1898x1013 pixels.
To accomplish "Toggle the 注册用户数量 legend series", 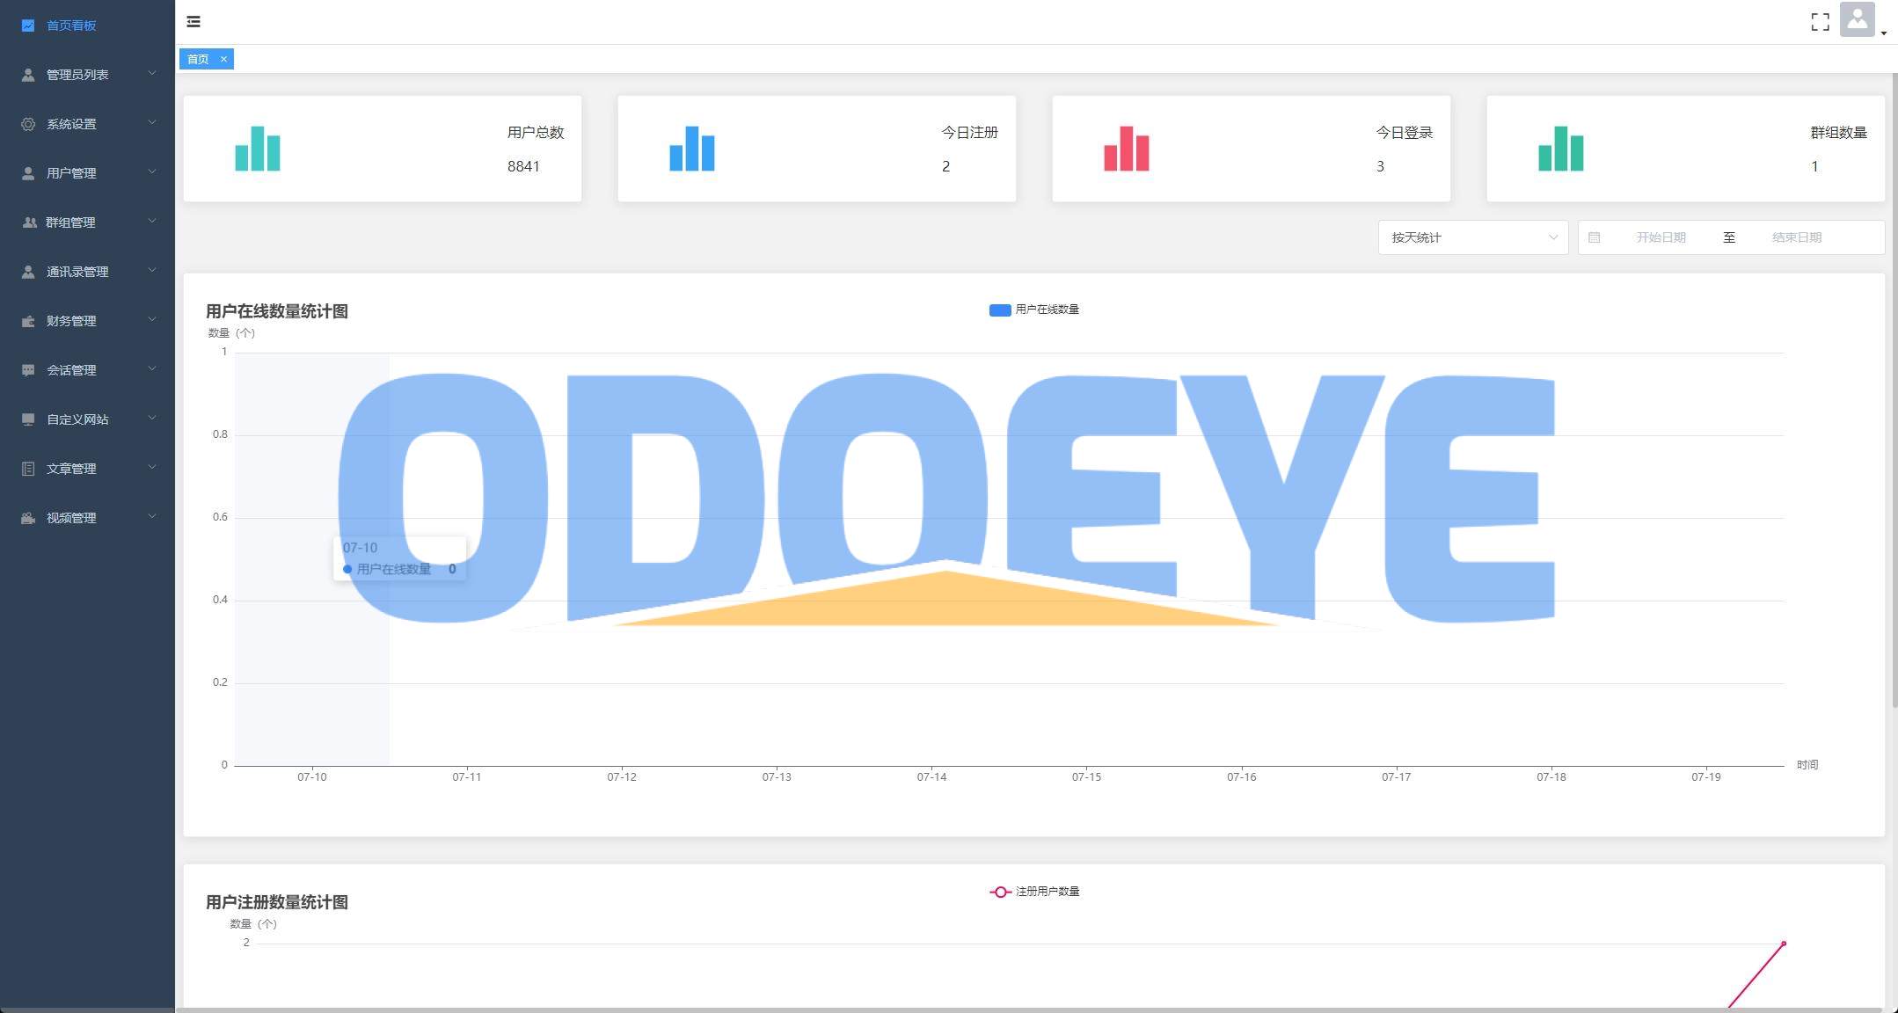I will [x=1034, y=892].
